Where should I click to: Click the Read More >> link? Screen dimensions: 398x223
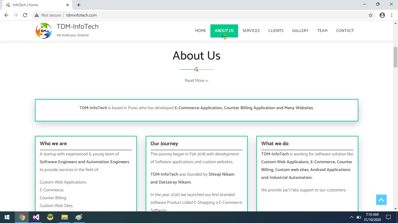(196, 80)
